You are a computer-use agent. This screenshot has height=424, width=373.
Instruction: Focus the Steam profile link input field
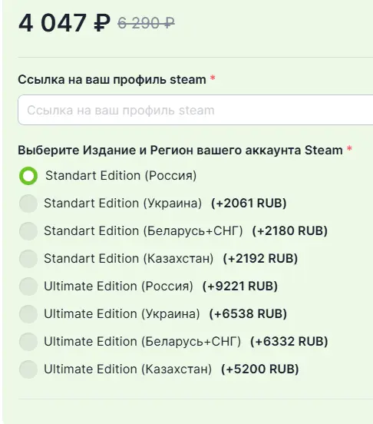[x=195, y=110]
